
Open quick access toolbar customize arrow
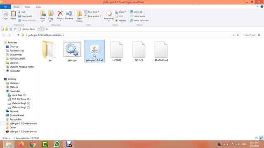coord(47,29)
